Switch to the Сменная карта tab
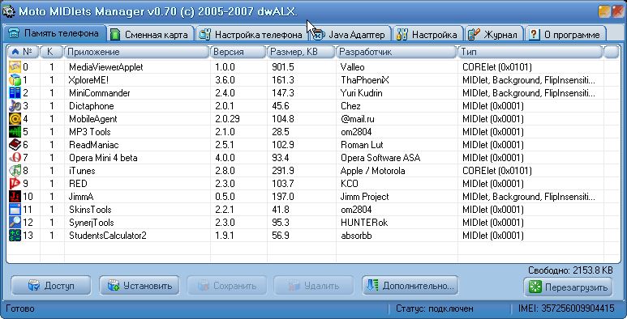 click(150, 34)
